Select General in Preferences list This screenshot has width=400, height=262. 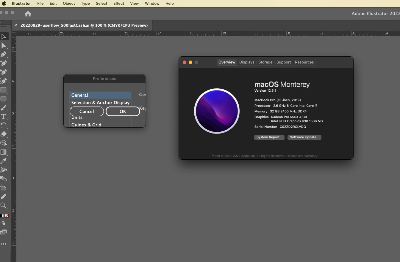[x=100, y=95]
